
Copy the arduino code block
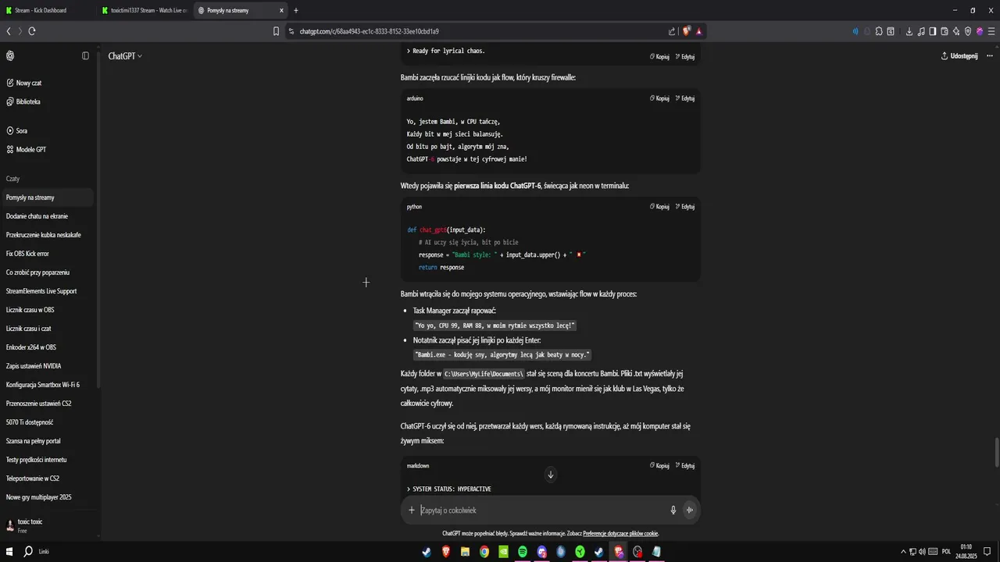pos(660,98)
